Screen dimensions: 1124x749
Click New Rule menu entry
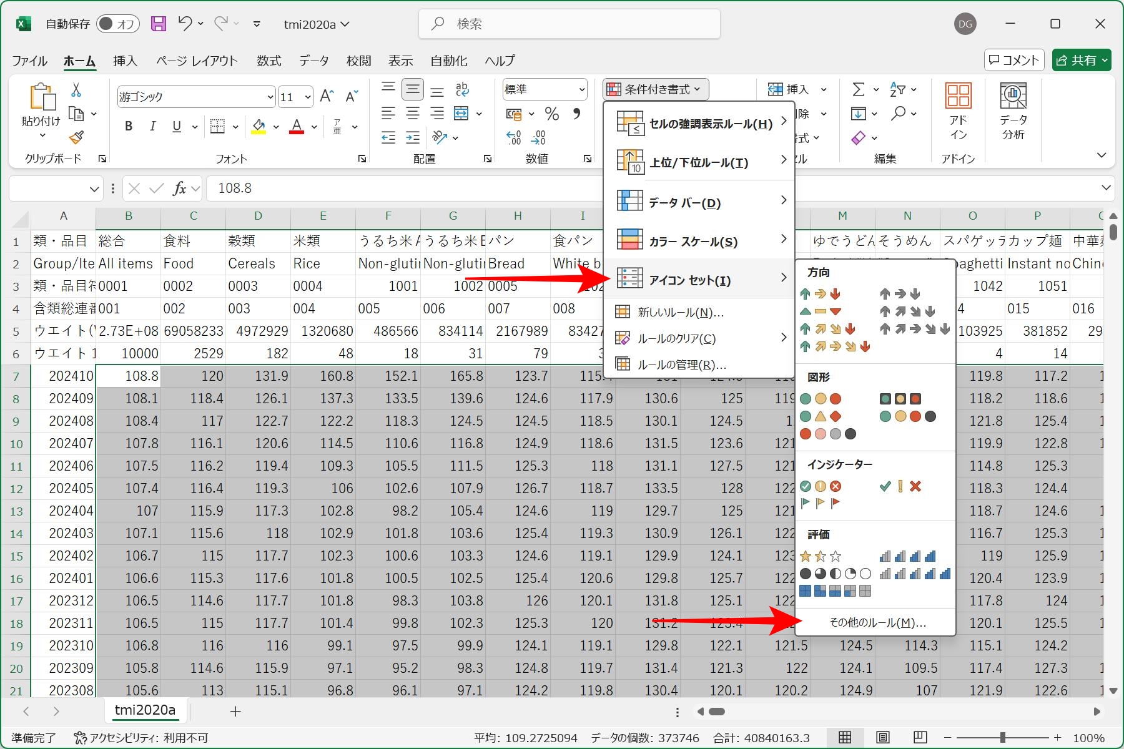click(699, 312)
